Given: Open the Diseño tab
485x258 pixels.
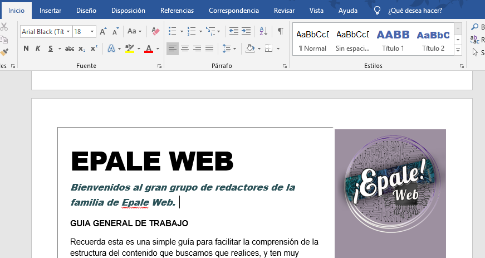Looking at the screenshot, I should click(x=86, y=11).
